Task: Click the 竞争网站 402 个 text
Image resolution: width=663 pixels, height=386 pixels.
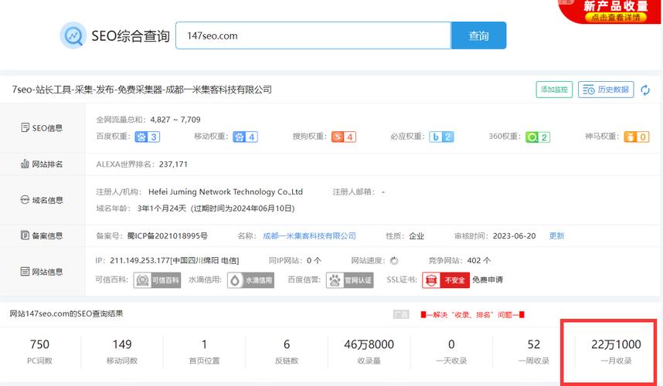Action: click(460, 261)
